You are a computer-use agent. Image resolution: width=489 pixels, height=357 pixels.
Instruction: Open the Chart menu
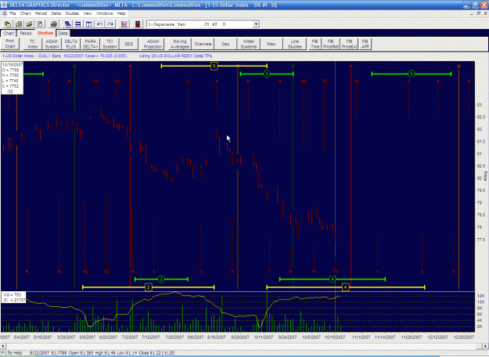point(25,13)
